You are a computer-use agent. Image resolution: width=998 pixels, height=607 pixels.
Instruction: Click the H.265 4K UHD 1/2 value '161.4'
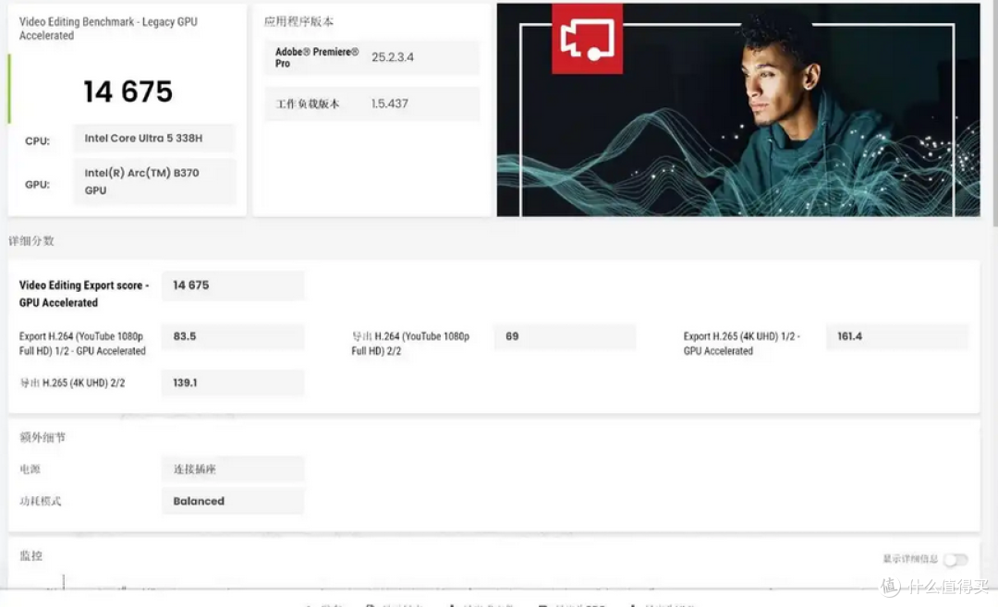click(850, 336)
